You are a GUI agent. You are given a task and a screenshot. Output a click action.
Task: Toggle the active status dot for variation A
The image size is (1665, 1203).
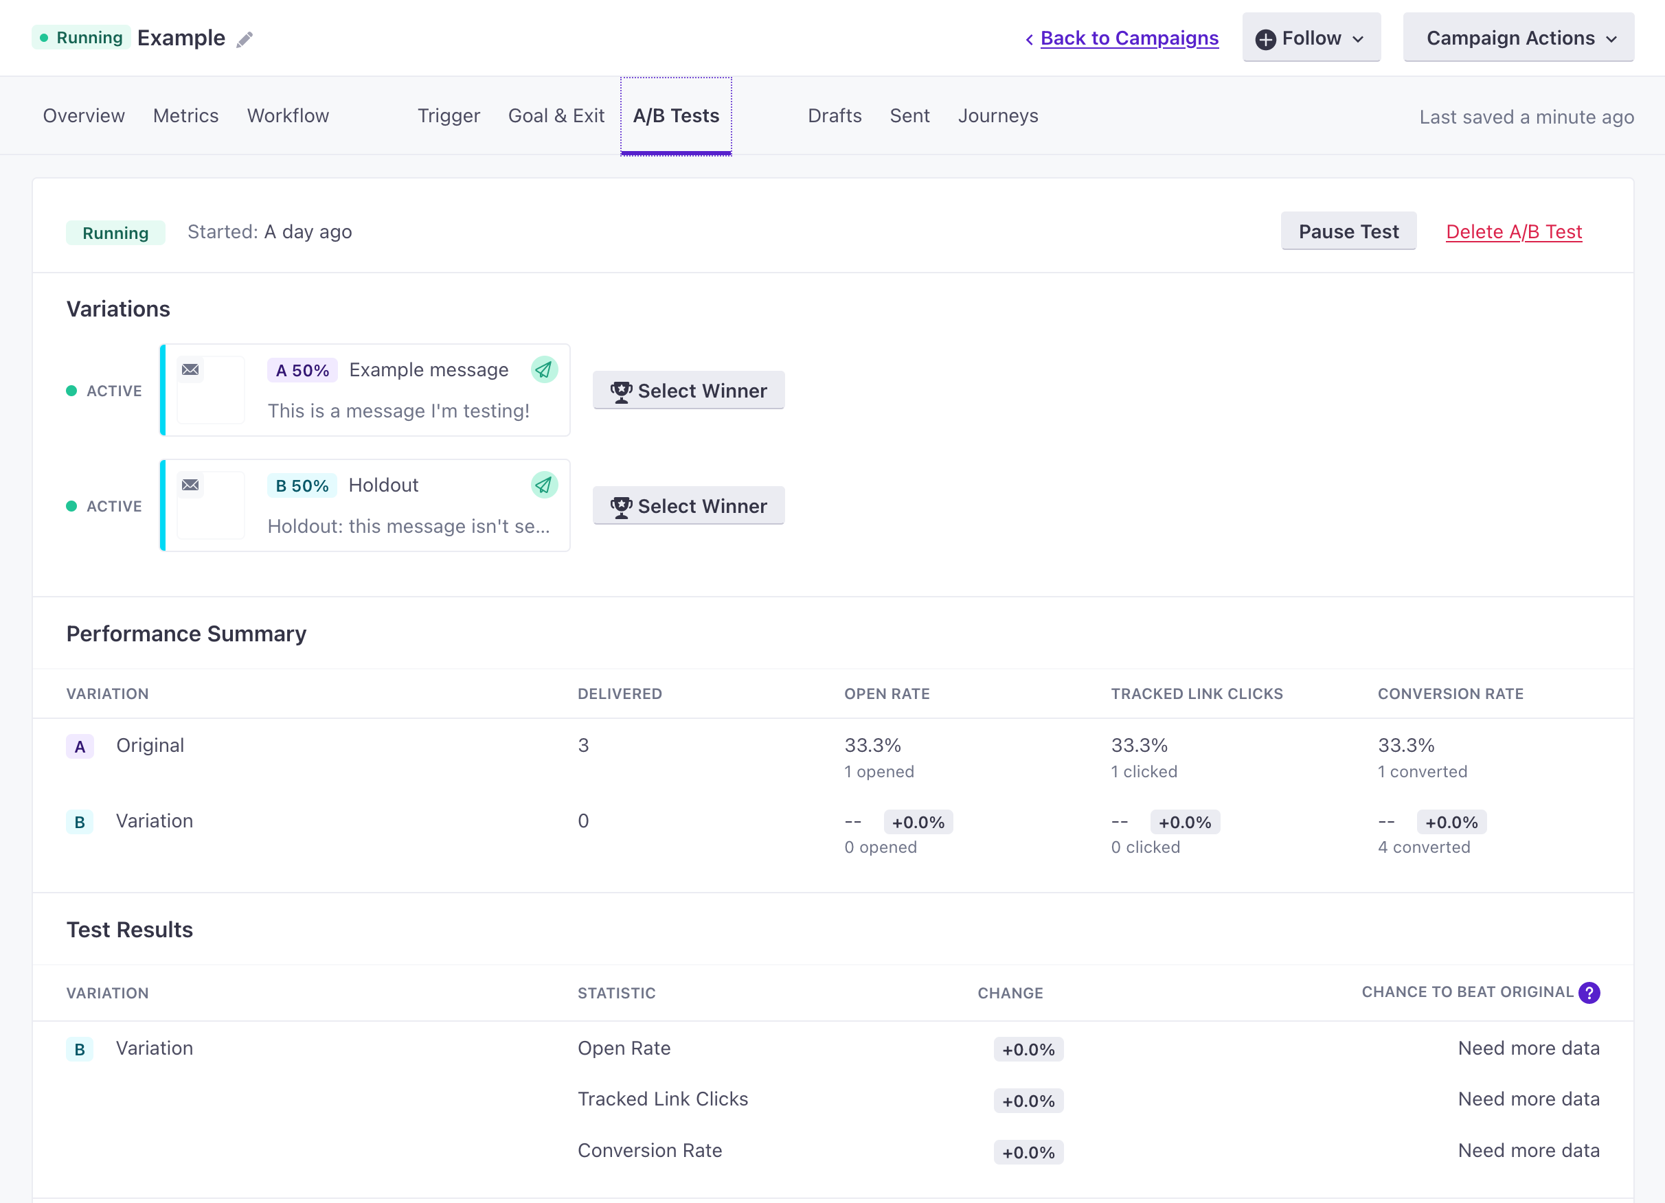pos(73,390)
